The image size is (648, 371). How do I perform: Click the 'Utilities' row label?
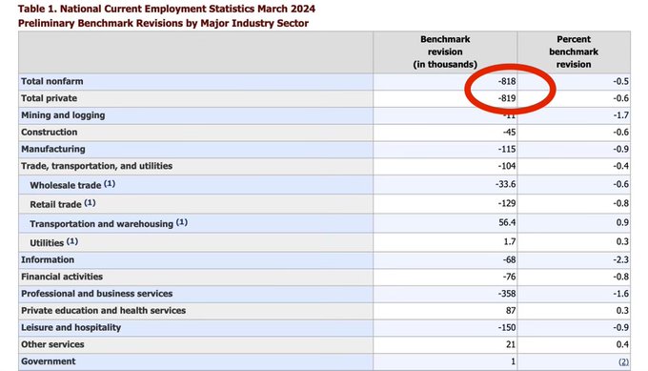click(x=47, y=243)
